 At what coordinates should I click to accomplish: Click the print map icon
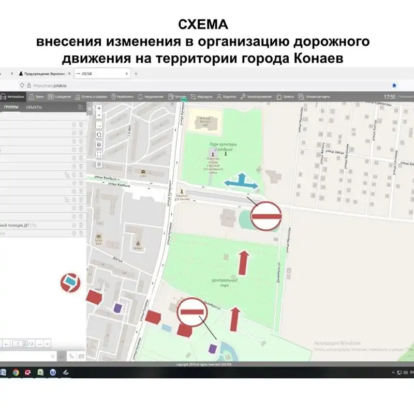click(99, 144)
